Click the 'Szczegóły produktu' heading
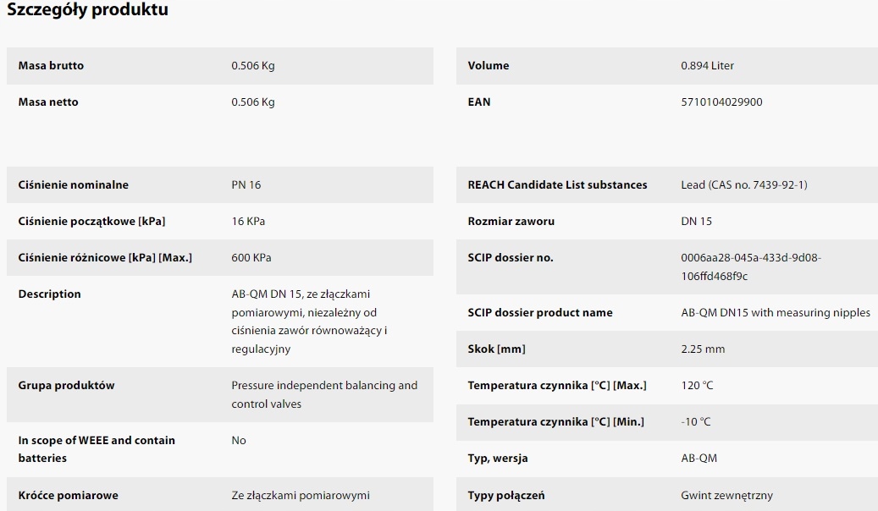The height and width of the screenshot is (511, 878). tap(87, 10)
